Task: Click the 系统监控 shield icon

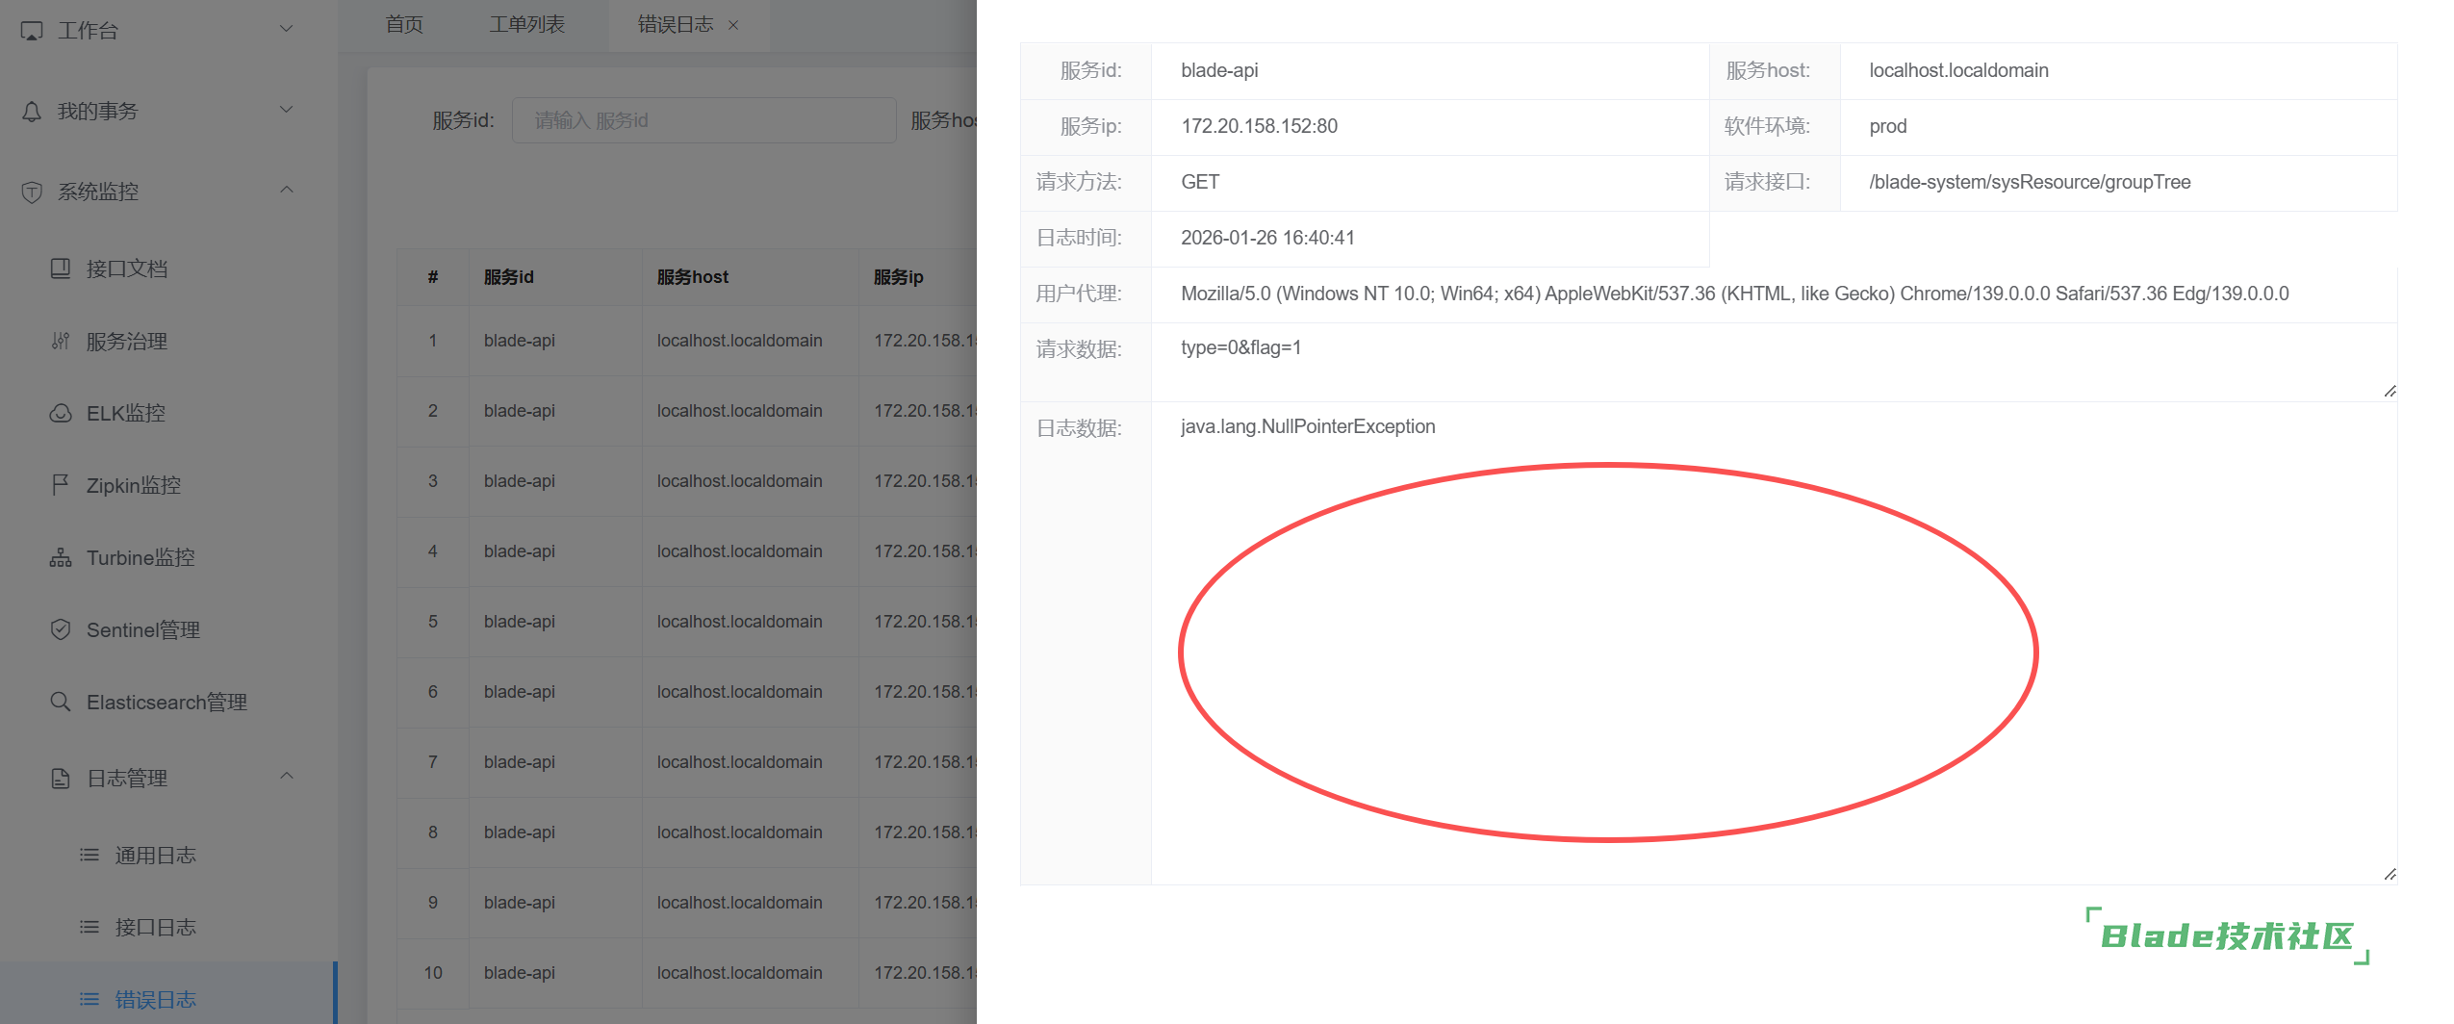Action: point(32,192)
